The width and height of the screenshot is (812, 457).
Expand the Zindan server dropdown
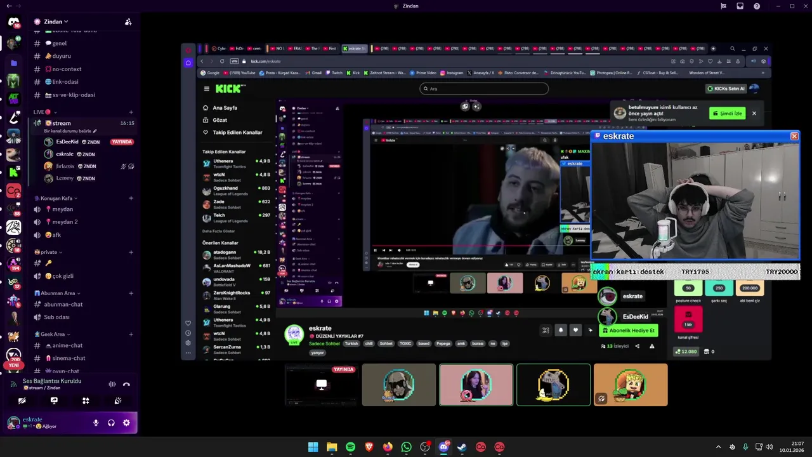pyautogui.click(x=55, y=22)
